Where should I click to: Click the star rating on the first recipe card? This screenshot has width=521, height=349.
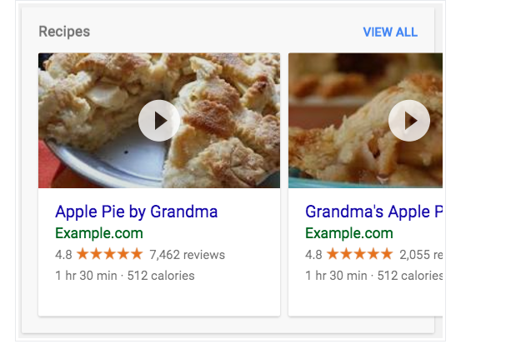pos(110,254)
